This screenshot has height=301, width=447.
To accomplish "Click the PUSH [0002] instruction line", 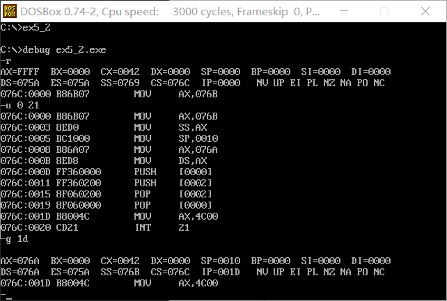I will tap(107, 183).
